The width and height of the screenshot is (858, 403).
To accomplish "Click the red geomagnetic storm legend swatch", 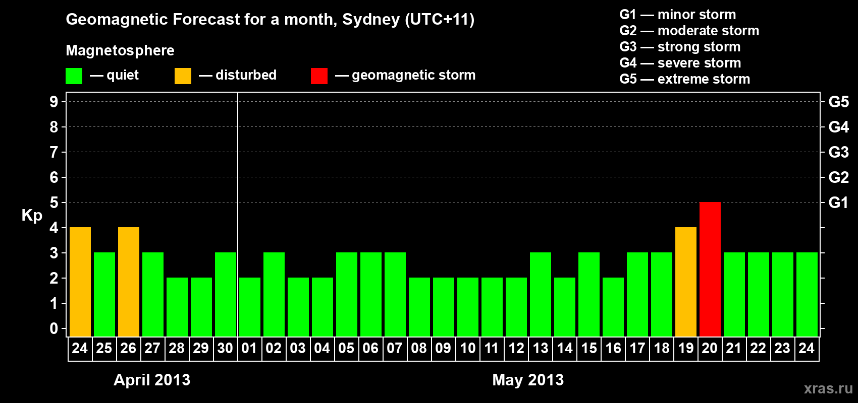I will [x=319, y=76].
